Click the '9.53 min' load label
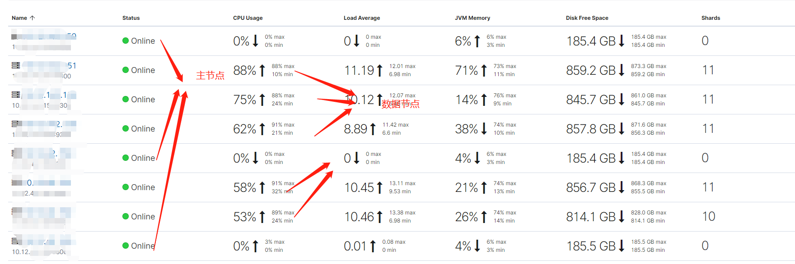Image resolution: width=795 pixels, height=264 pixels. point(400,191)
